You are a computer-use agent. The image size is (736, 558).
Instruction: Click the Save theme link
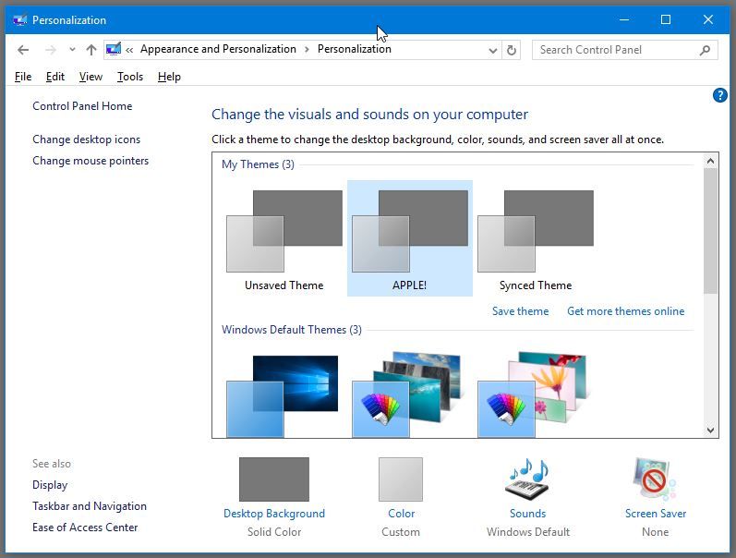coord(520,311)
